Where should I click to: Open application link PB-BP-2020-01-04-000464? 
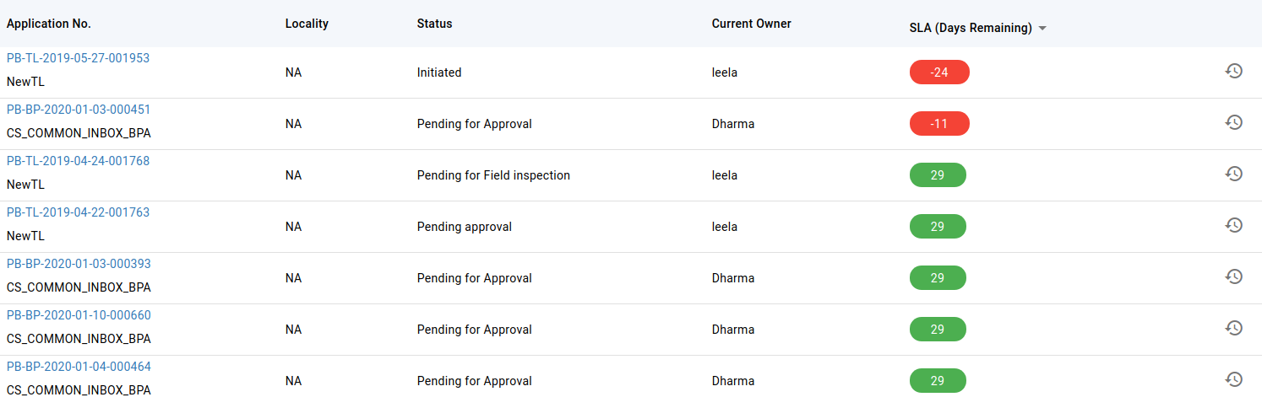pyautogui.click(x=79, y=367)
